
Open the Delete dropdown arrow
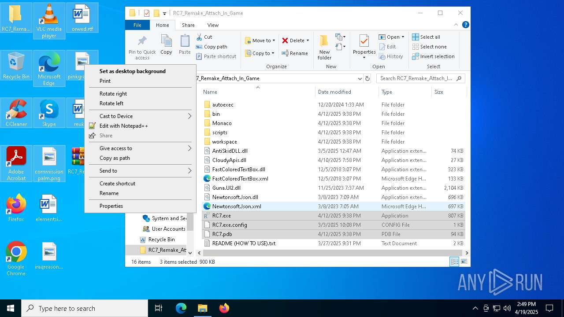[308, 41]
